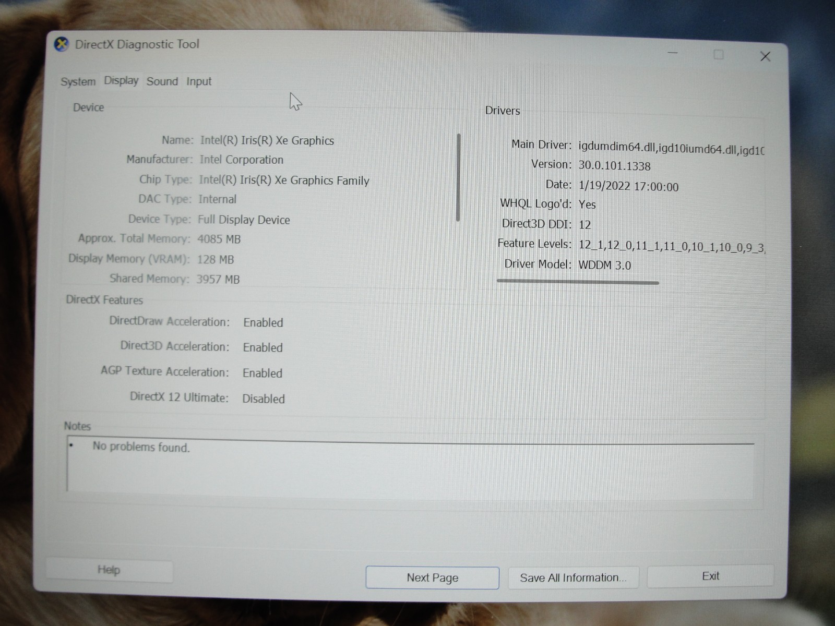This screenshot has height=626, width=835.
Task: Click 'Intel(R) Iris(R) Xe Graphics Family' chip type
Action: point(284,180)
